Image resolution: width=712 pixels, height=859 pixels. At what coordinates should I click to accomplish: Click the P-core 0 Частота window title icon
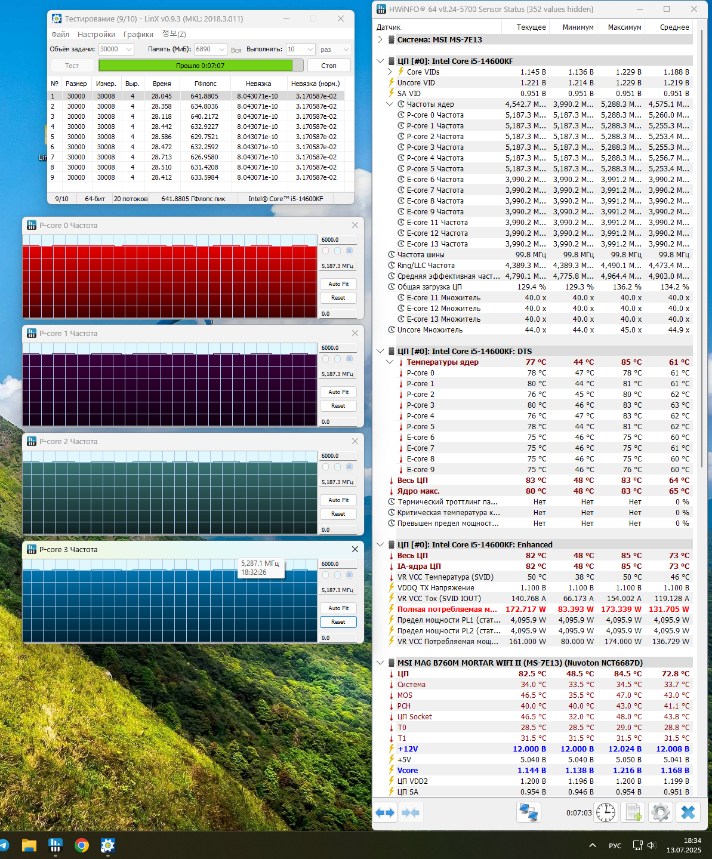coord(31,226)
